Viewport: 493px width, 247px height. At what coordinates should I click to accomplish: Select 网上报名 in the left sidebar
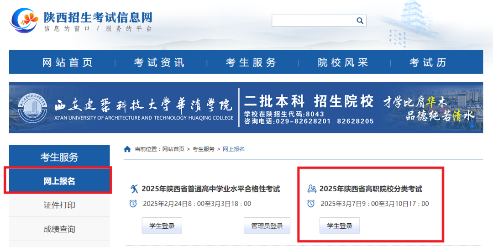tap(59, 181)
